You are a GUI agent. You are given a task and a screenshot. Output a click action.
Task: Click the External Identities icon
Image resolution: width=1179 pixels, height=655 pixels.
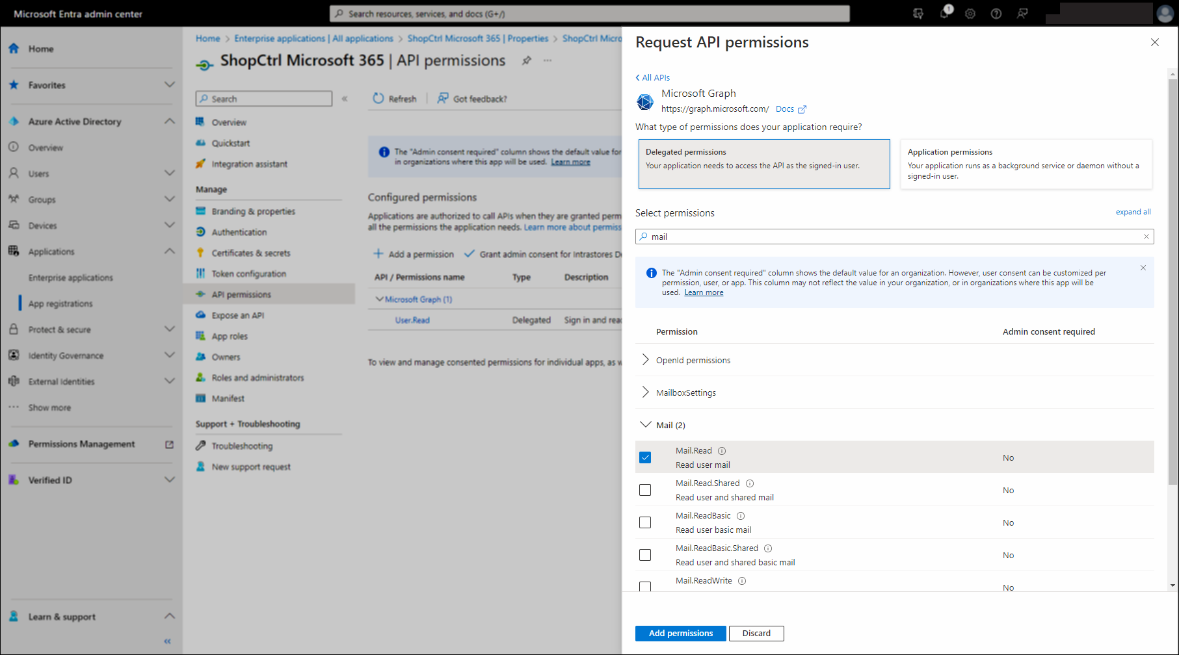(x=14, y=381)
